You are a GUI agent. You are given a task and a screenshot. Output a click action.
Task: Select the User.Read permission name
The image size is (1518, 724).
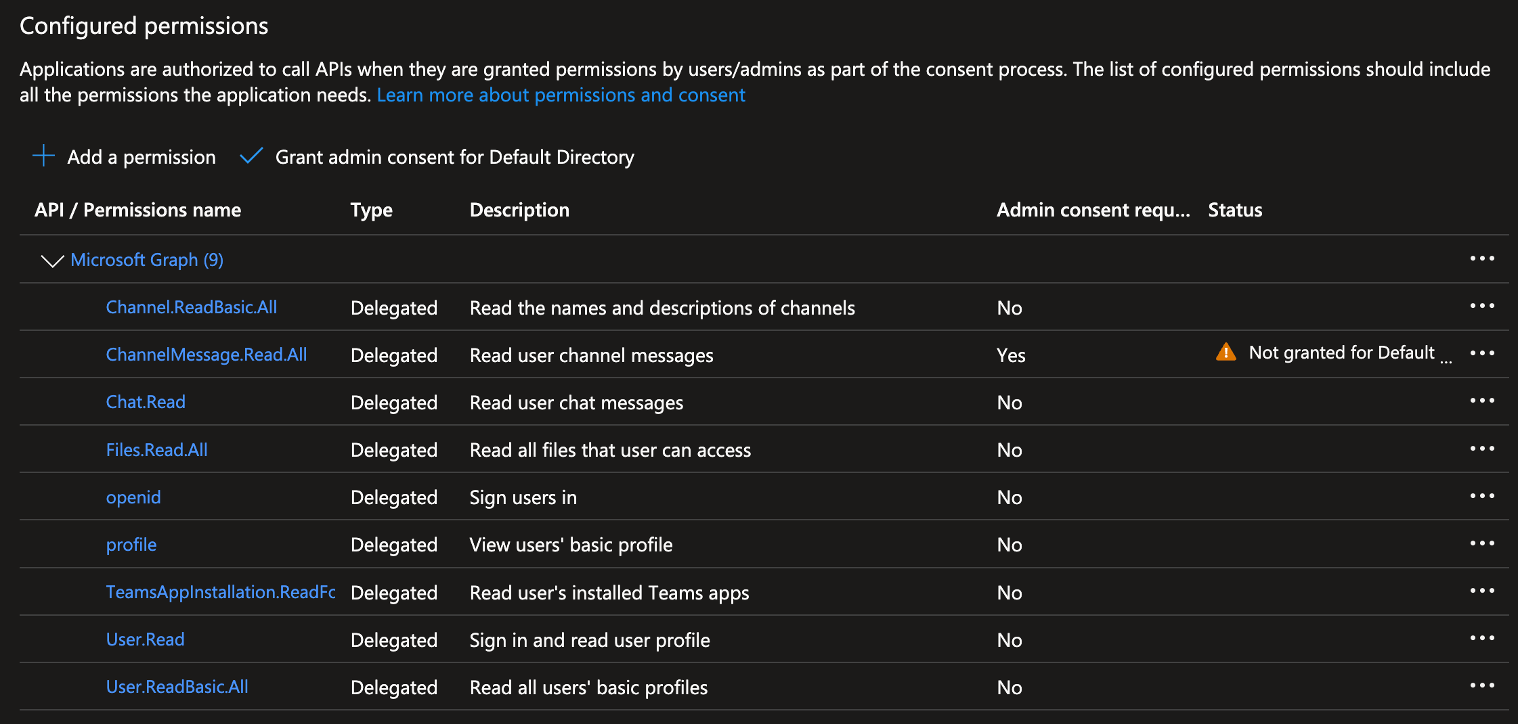145,639
